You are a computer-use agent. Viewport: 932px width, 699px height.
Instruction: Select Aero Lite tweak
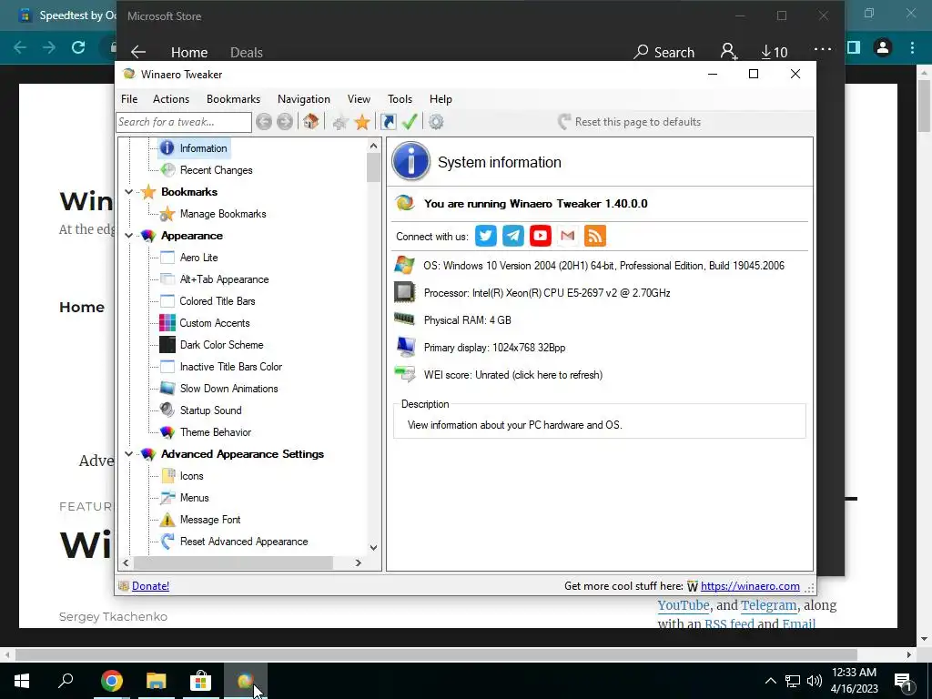(199, 258)
